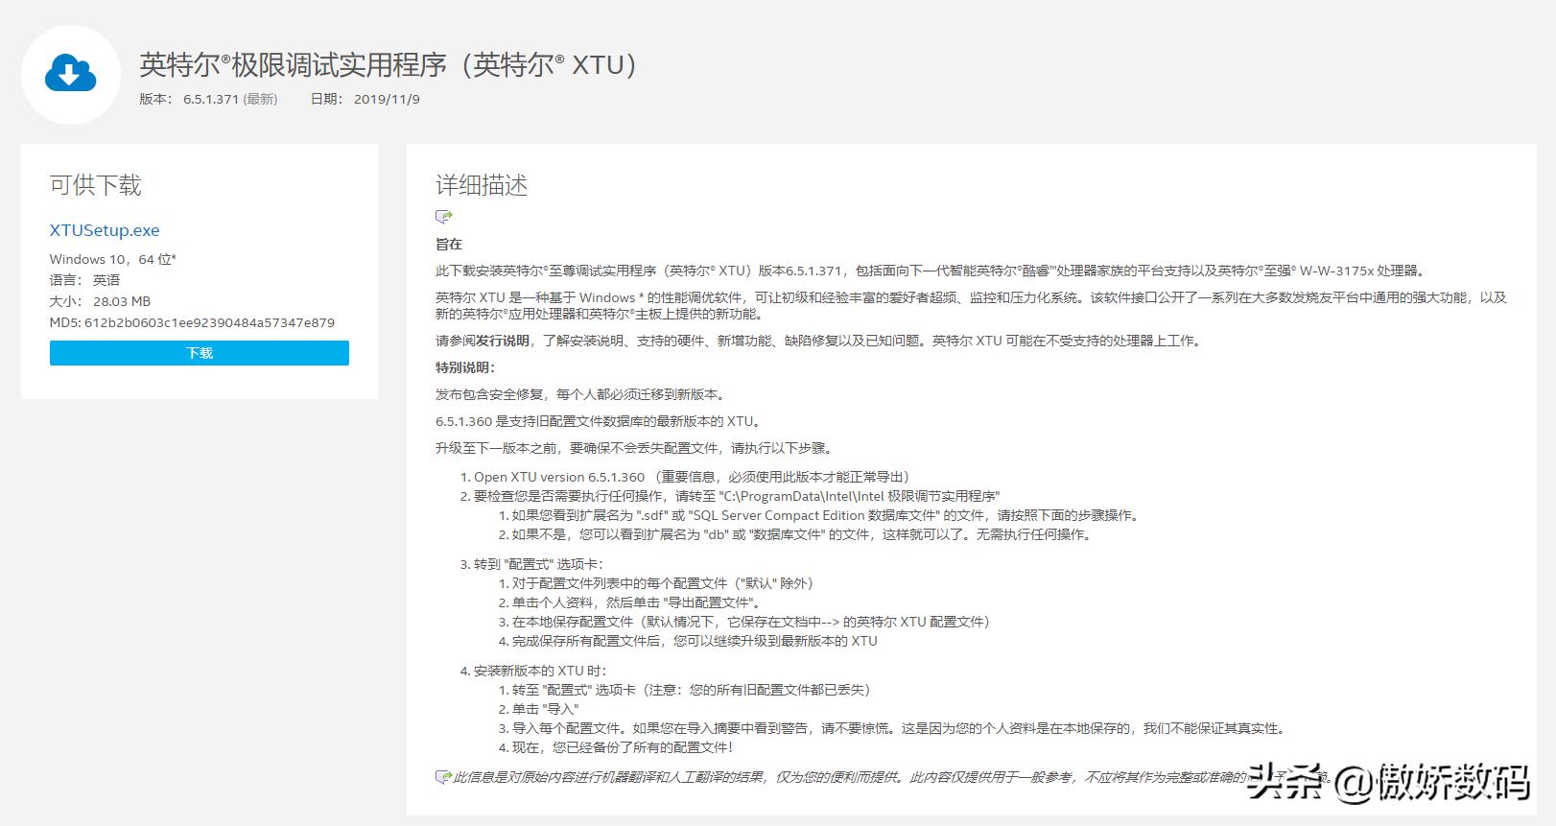Click the line 升级至下一版本之前

pos(634,448)
